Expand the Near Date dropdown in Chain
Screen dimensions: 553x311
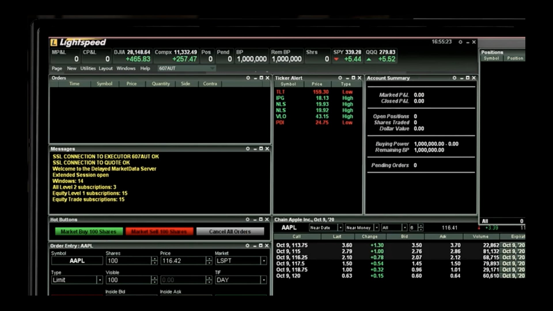coord(340,227)
